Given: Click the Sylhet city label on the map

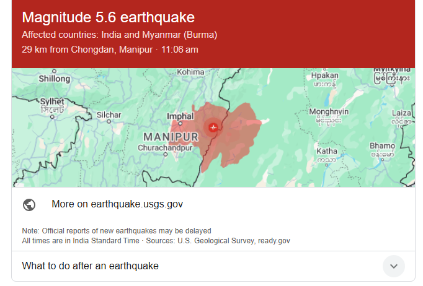Looking at the screenshot, I should point(53,101).
